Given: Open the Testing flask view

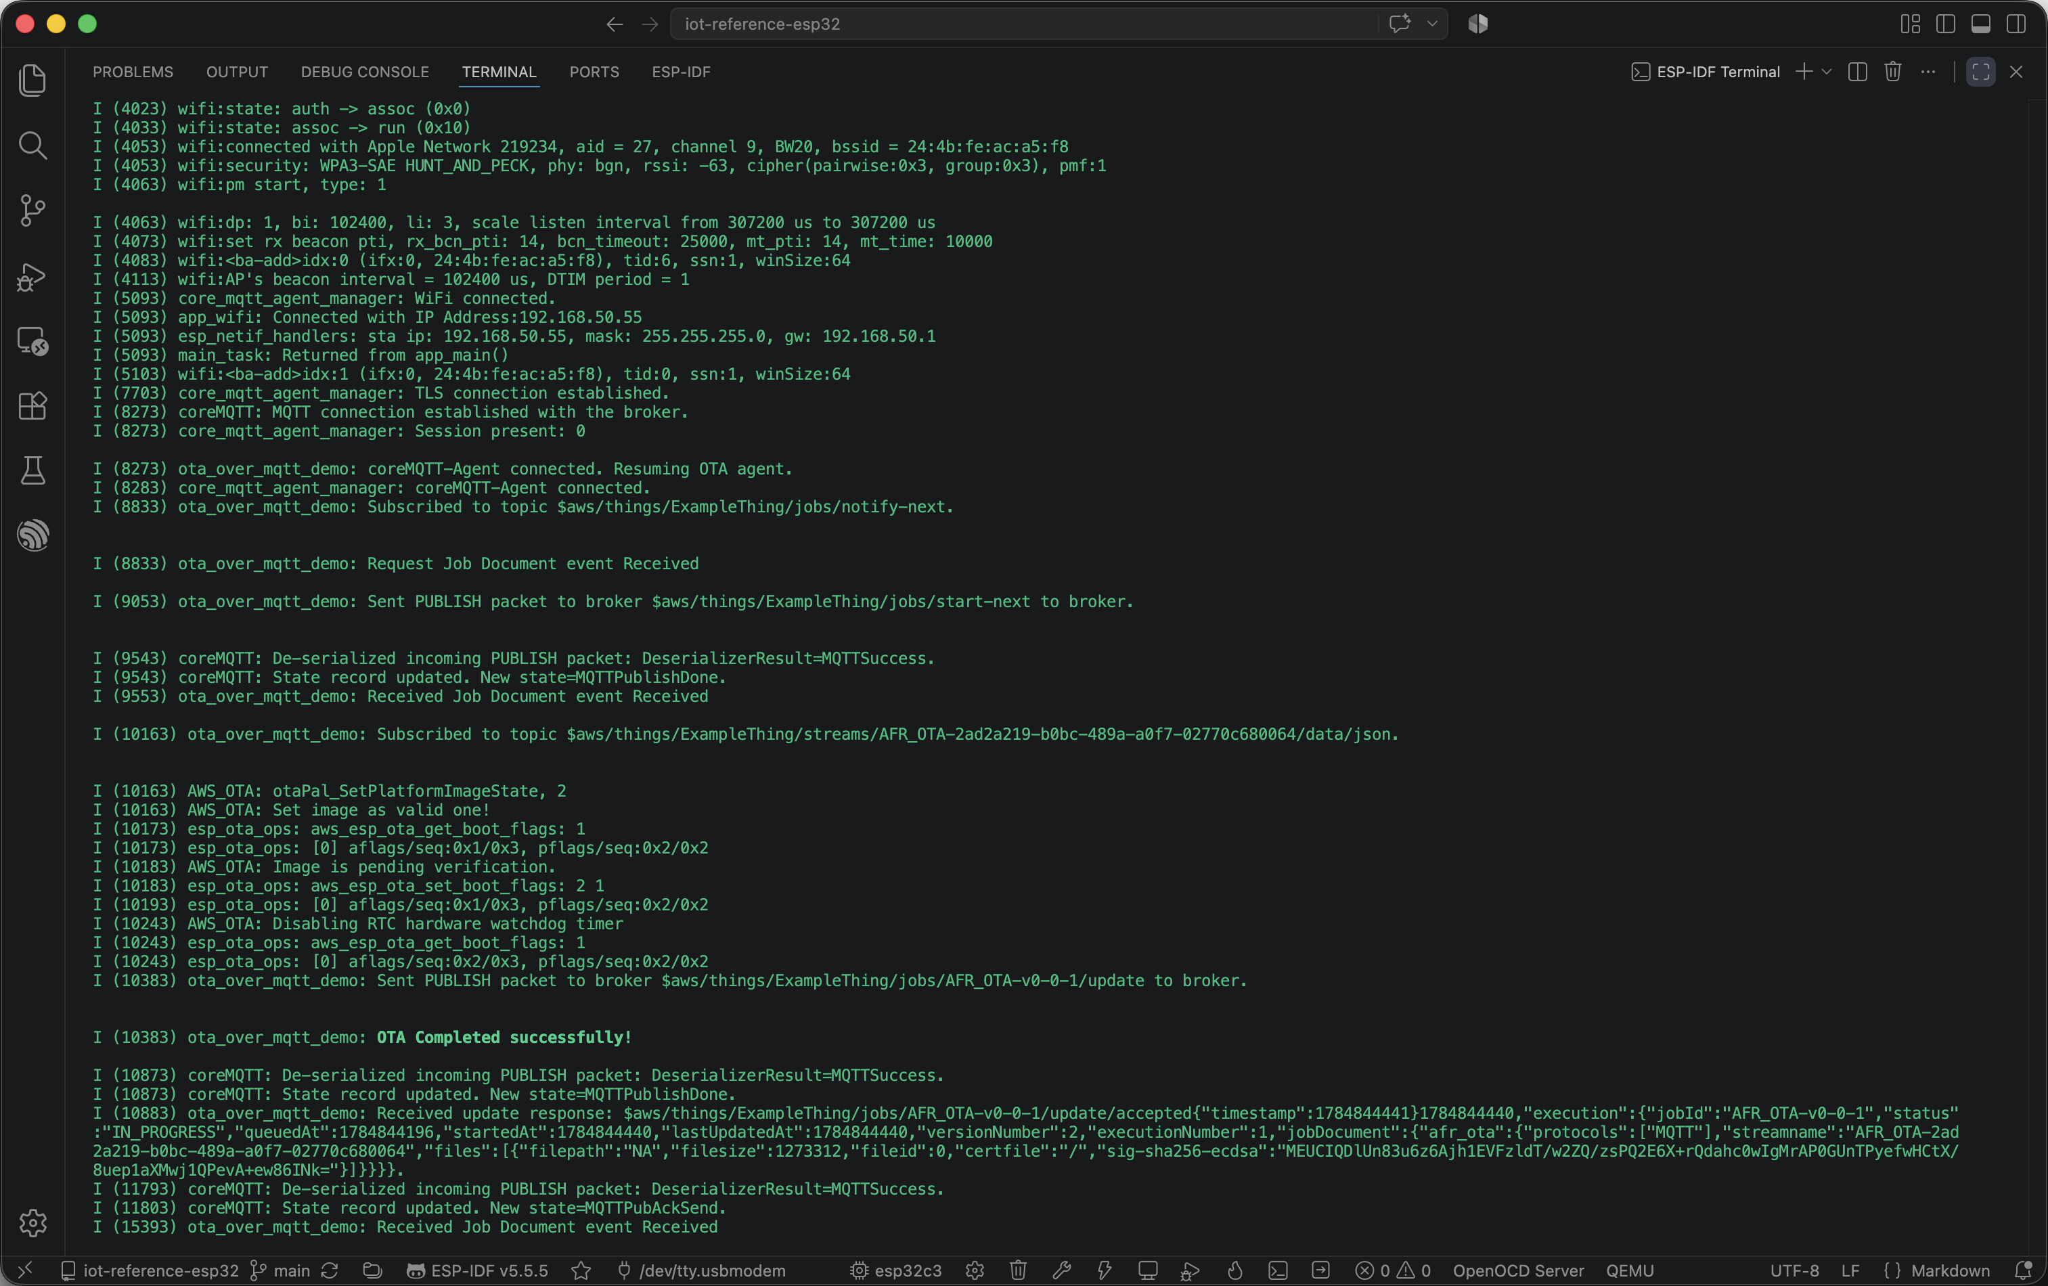Looking at the screenshot, I should coord(32,470).
